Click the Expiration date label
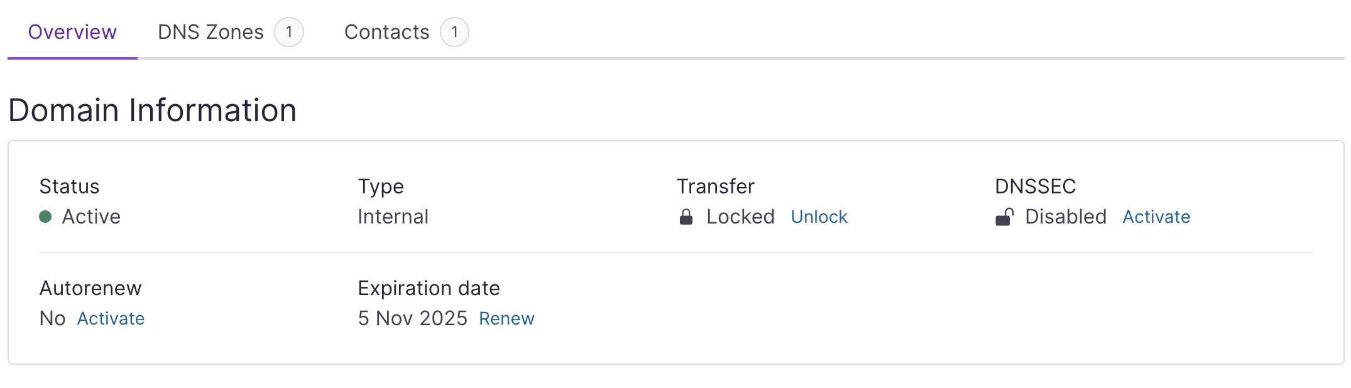The image size is (1351, 388). (429, 288)
